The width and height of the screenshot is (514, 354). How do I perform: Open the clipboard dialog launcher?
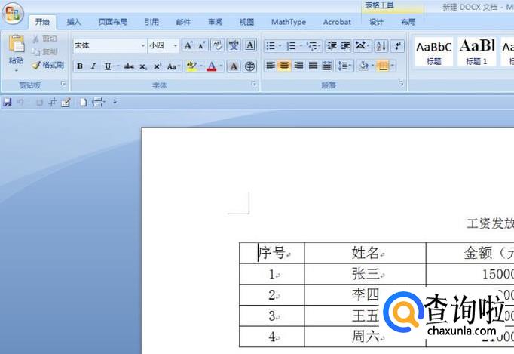[x=63, y=84]
